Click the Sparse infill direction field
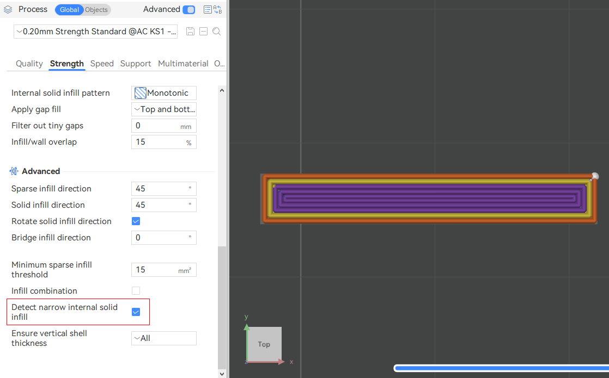This screenshot has height=378, width=609. click(164, 189)
